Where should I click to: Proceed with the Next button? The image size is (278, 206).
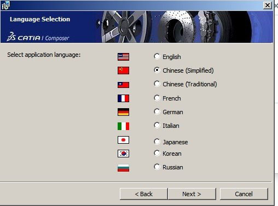click(x=192, y=194)
